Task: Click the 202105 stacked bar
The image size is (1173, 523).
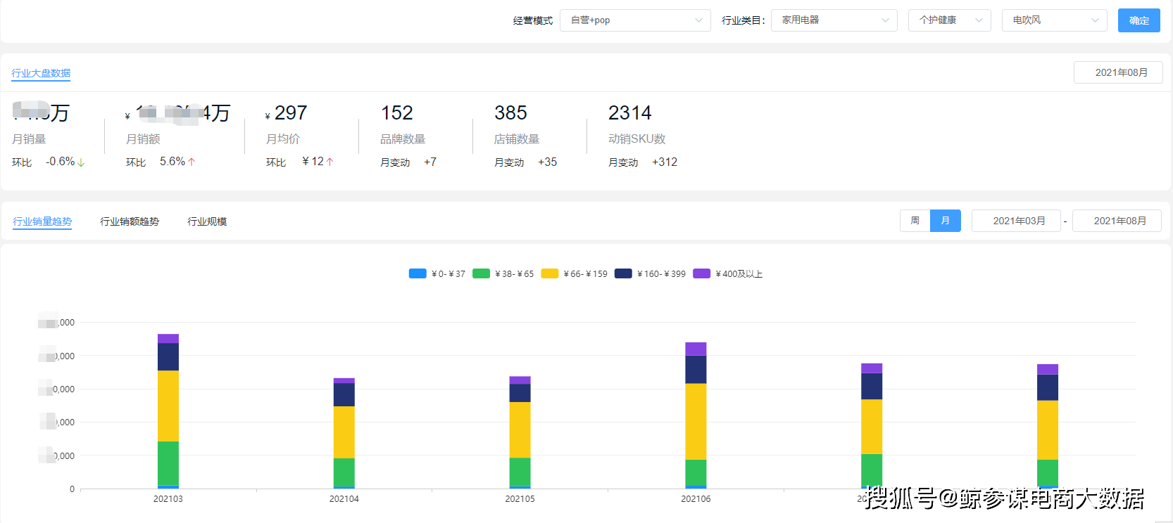Action: click(520, 432)
